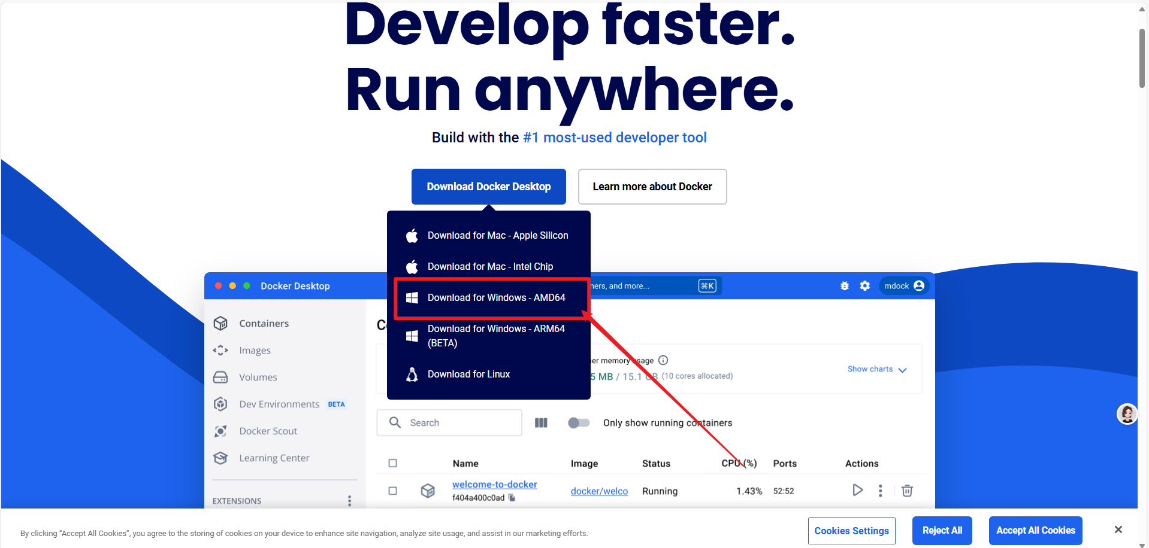The width and height of the screenshot is (1149, 548).
Task: Click the page's vertical scrollbar thumb
Action: click(1142, 58)
